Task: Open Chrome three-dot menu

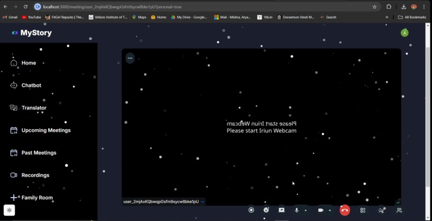Action: tap(424, 7)
